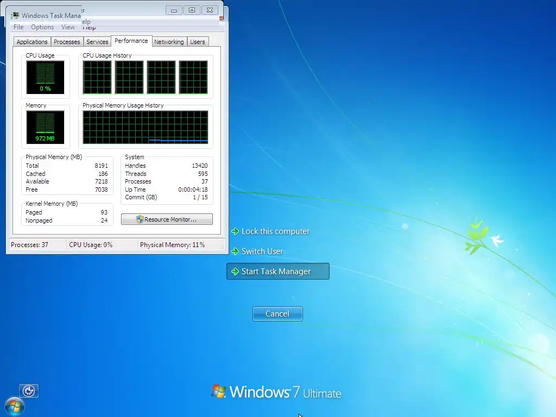Click the green arrow beside Start Task Manager
The height and width of the screenshot is (417, 556).
(x=235, y=271)
